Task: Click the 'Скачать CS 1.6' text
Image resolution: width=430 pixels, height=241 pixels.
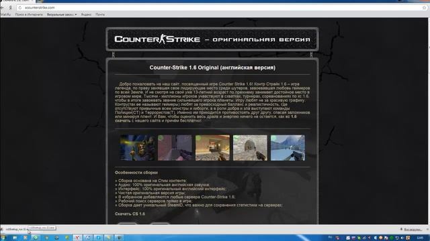Action: pos(130,214)
